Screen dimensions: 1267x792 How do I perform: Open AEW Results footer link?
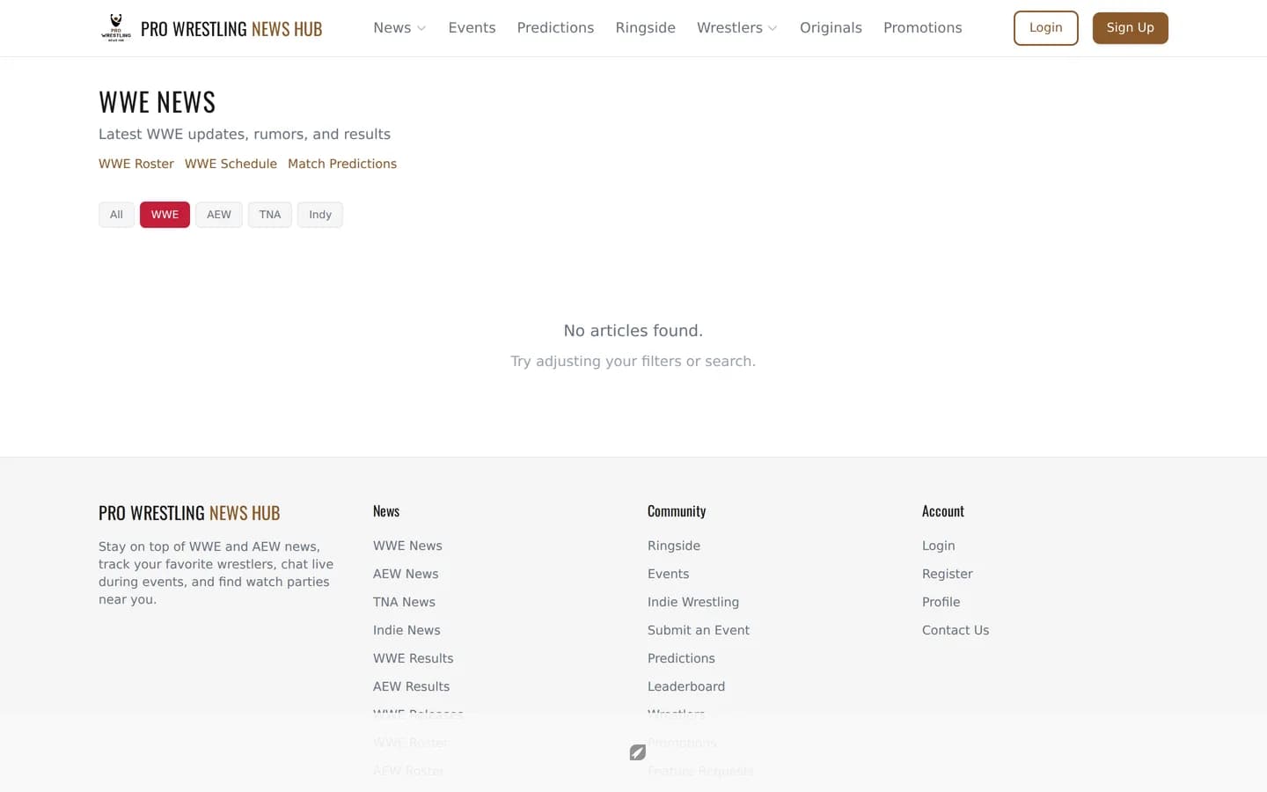coord(411,686)
